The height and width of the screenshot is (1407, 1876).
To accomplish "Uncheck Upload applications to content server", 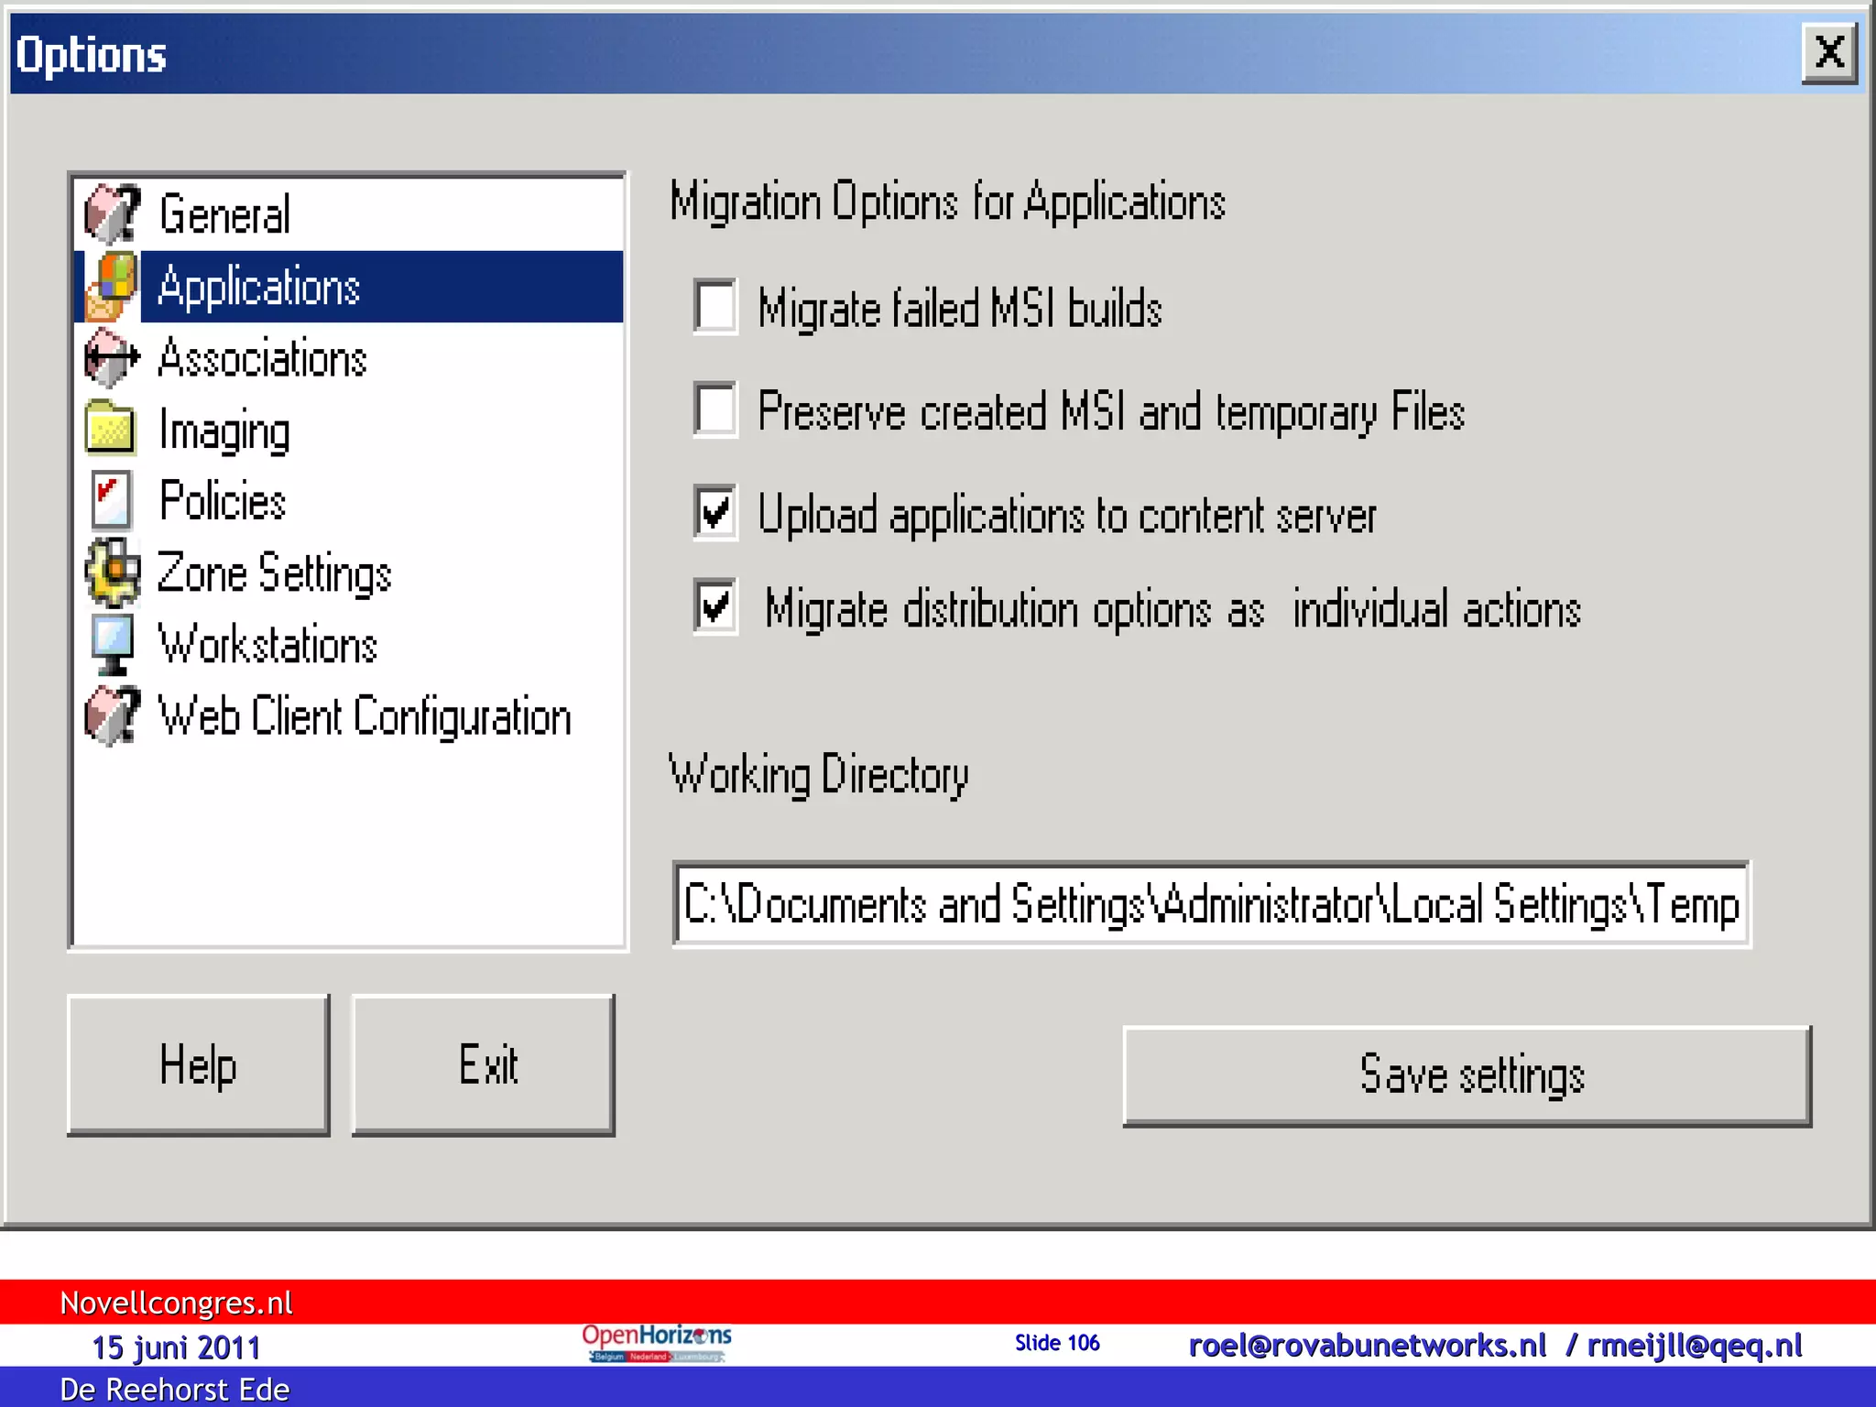I will tap(715, 512).
